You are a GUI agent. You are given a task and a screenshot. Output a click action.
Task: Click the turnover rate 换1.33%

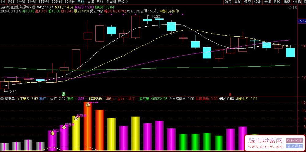(x=134, y=11)
